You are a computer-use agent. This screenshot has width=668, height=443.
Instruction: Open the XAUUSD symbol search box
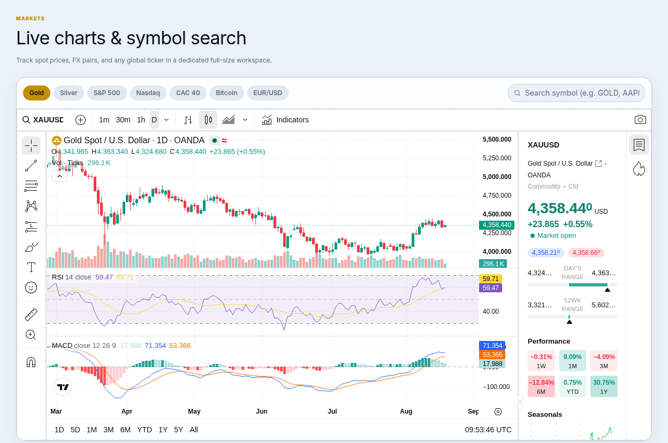(x=43, y=120)
